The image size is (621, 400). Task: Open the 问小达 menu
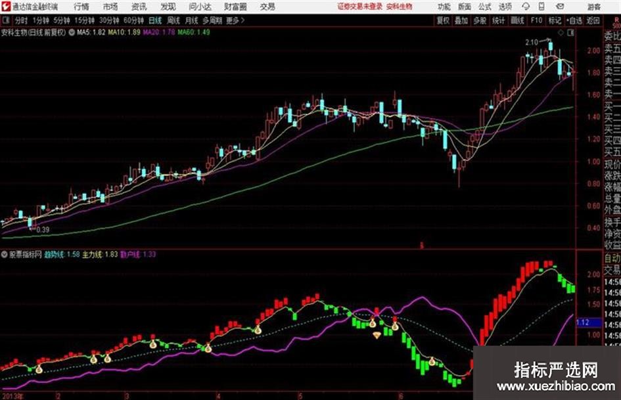point(200,7)
